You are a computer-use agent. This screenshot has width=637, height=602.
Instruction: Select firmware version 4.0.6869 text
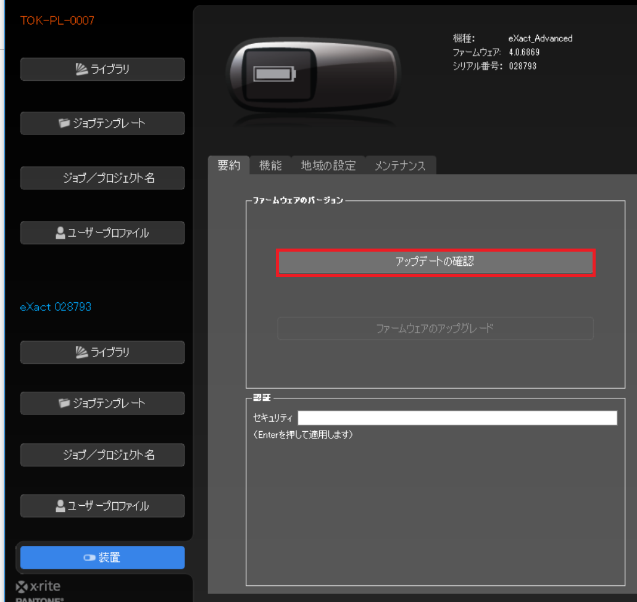coord(524,52)
